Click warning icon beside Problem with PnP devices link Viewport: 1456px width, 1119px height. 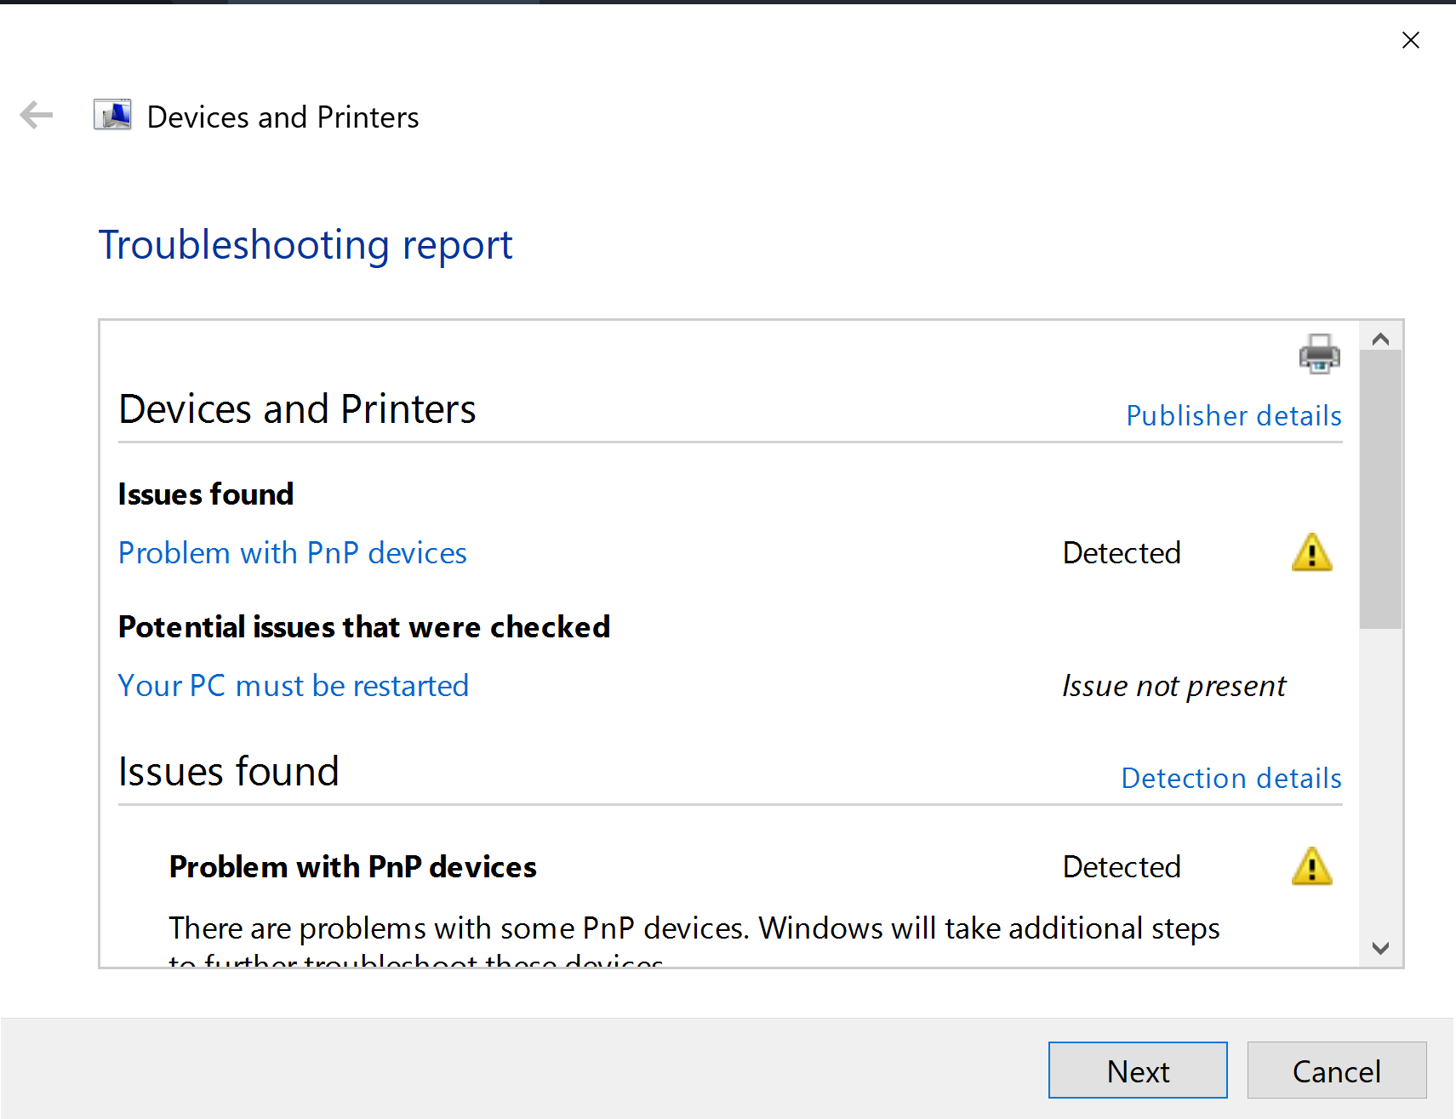click(1311, 552)
